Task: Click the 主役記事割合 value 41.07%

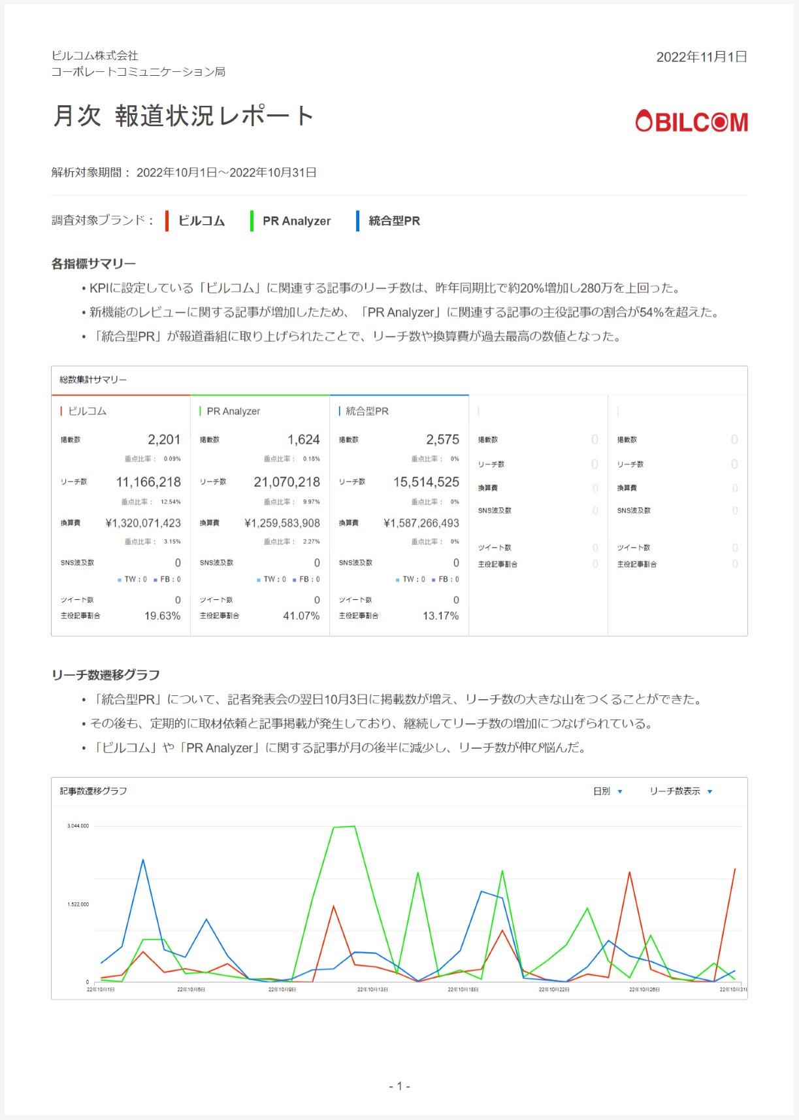Action: [x=301, y=616]
